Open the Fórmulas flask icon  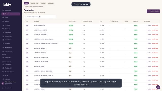click(3, 25)
